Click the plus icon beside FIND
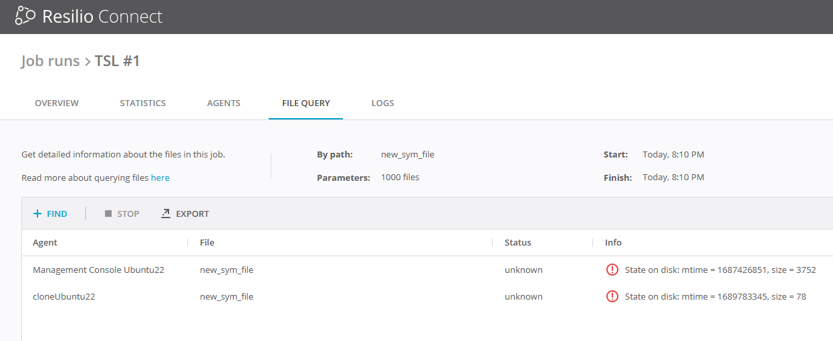This screenshot has width=833, height=341. pos(37,214)
